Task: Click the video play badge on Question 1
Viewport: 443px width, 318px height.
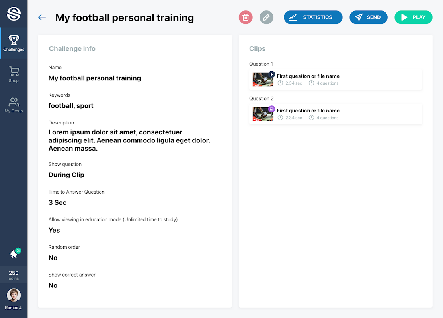Action: point(272,74)
